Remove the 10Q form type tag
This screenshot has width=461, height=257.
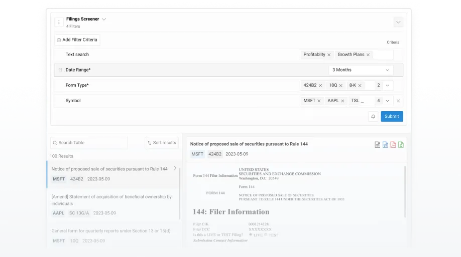tap(341, 86)
